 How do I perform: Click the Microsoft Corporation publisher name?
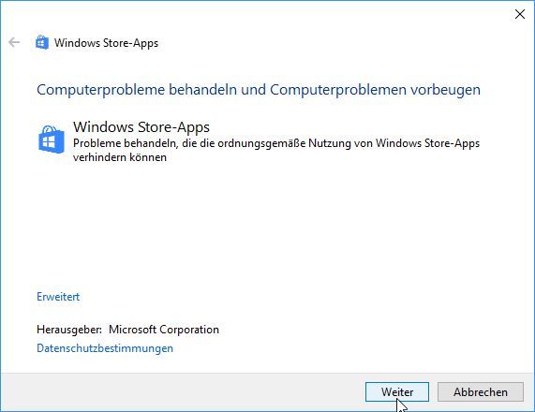tap(164, 330)
